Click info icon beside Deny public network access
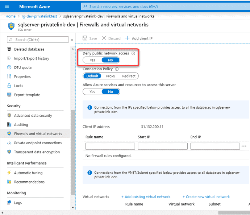This screenshot has width=250, height=215. click(133, 53)
